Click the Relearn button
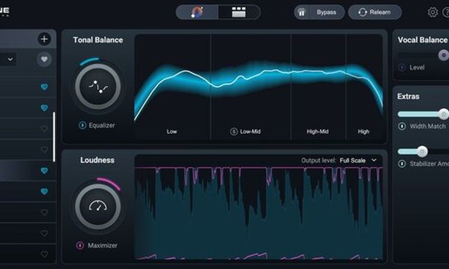Viewport: 449px width, 269px height. pos(374,12)
